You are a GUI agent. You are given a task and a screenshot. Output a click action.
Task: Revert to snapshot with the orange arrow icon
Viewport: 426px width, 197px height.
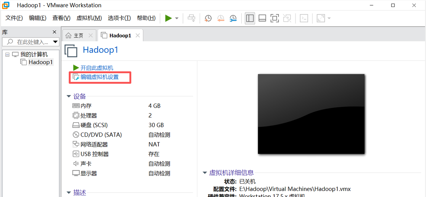(221, 18)
